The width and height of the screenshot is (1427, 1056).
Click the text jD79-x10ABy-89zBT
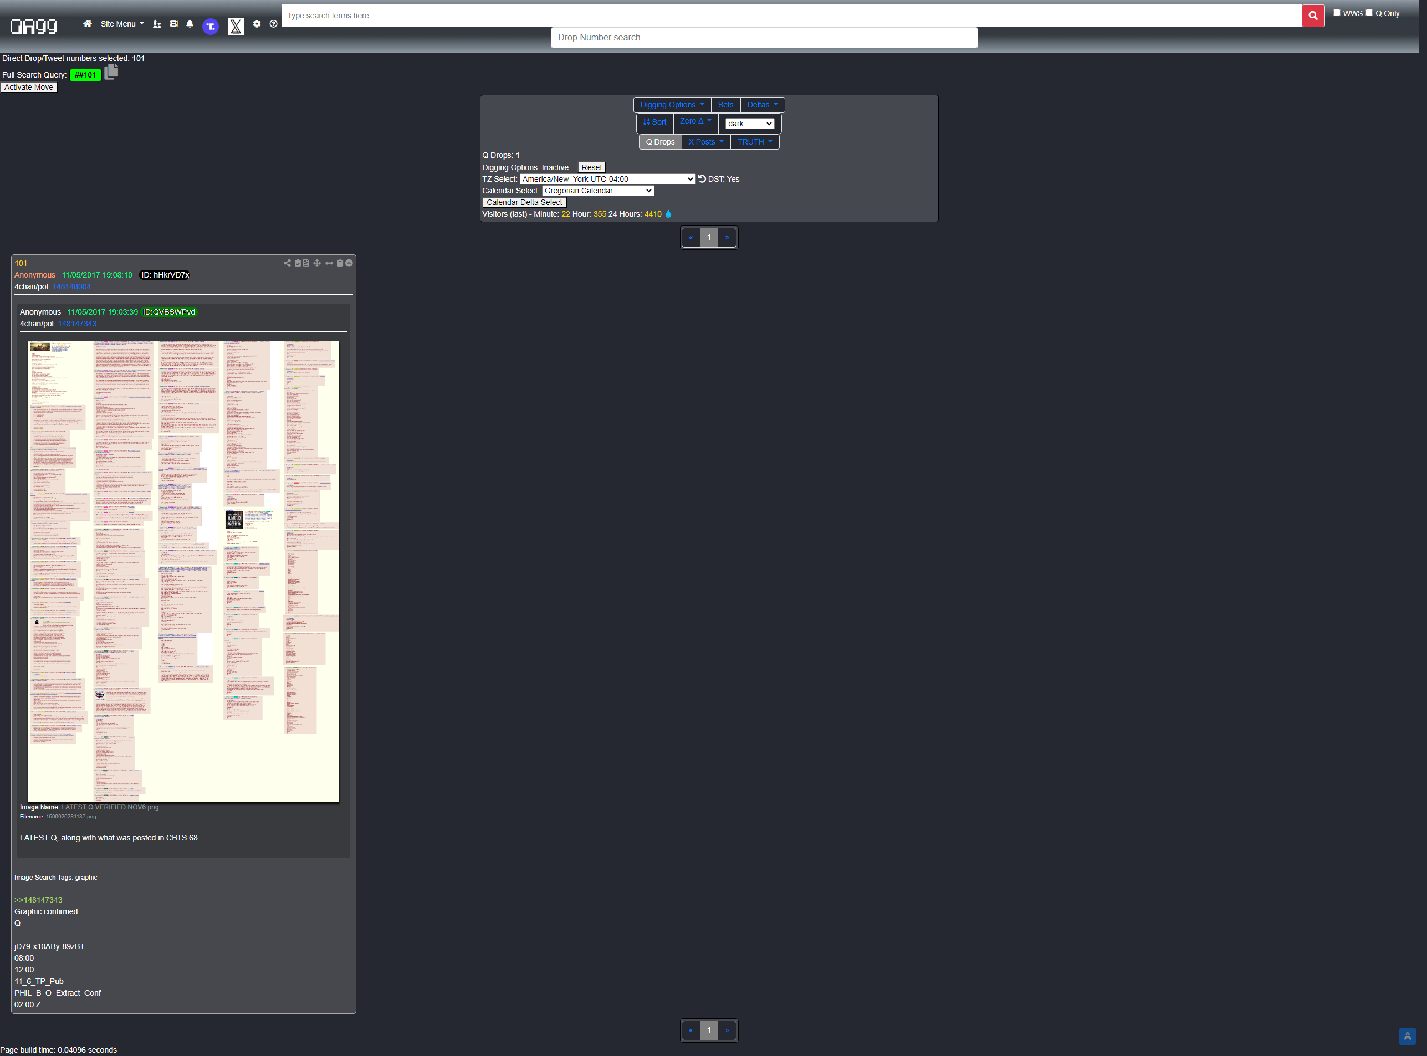pos(49,947)
